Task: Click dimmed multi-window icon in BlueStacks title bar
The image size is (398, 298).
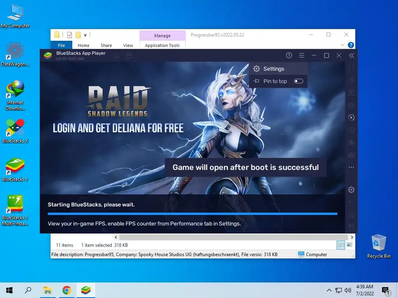Action: click(x=129, y=56)
